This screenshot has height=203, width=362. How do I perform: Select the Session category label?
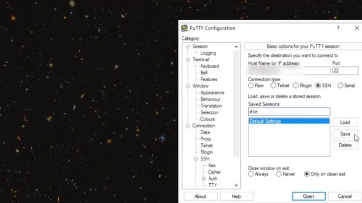[x=200, y=46]
